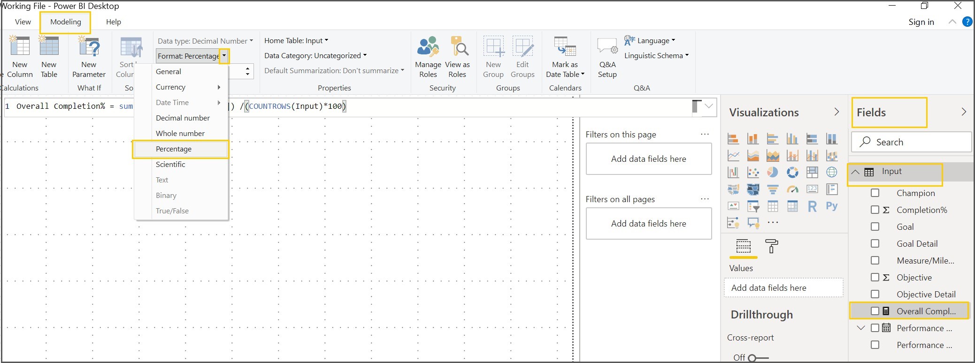Insert a Line chart visual
Screen dimensions: 975x363
coord(733,156)
